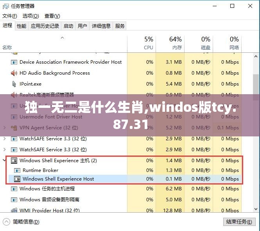Switch to the 服务 tab
The width and height of the screenshot is (260, 231).
tap(120, 26)
